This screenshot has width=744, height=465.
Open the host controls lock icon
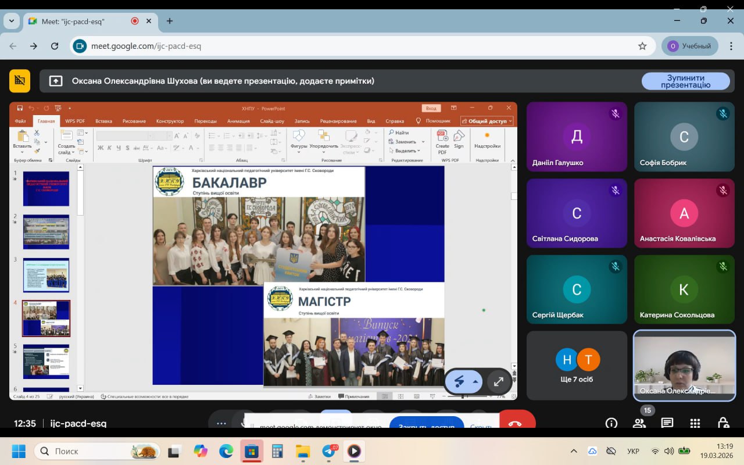(x=722, y=423)
